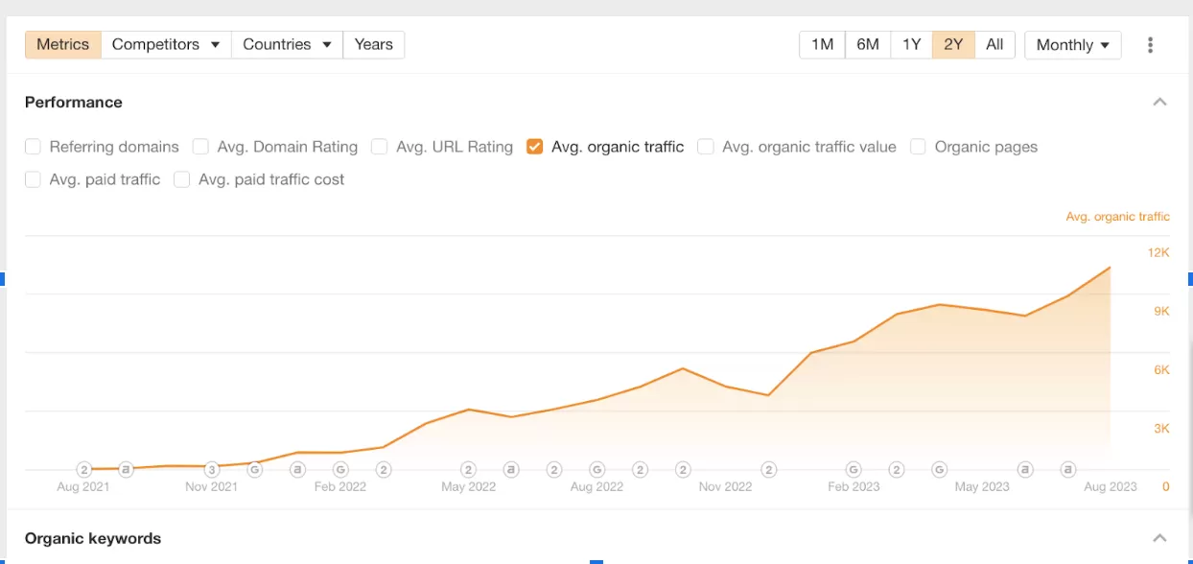1193x564 pixels.
Task: Collapse the Organic keywords section
Action: (1159, 538)
